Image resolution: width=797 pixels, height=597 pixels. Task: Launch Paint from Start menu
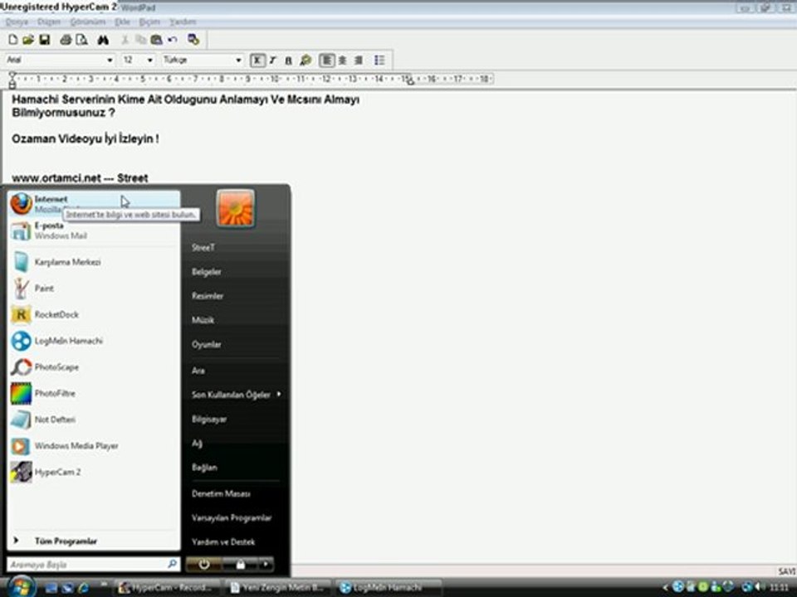[95, 289]
